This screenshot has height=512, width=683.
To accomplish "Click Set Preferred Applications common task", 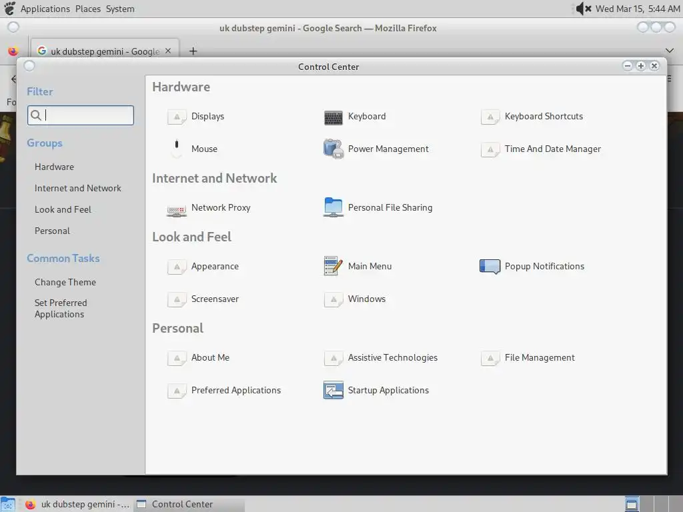I will tap(61, 308).
